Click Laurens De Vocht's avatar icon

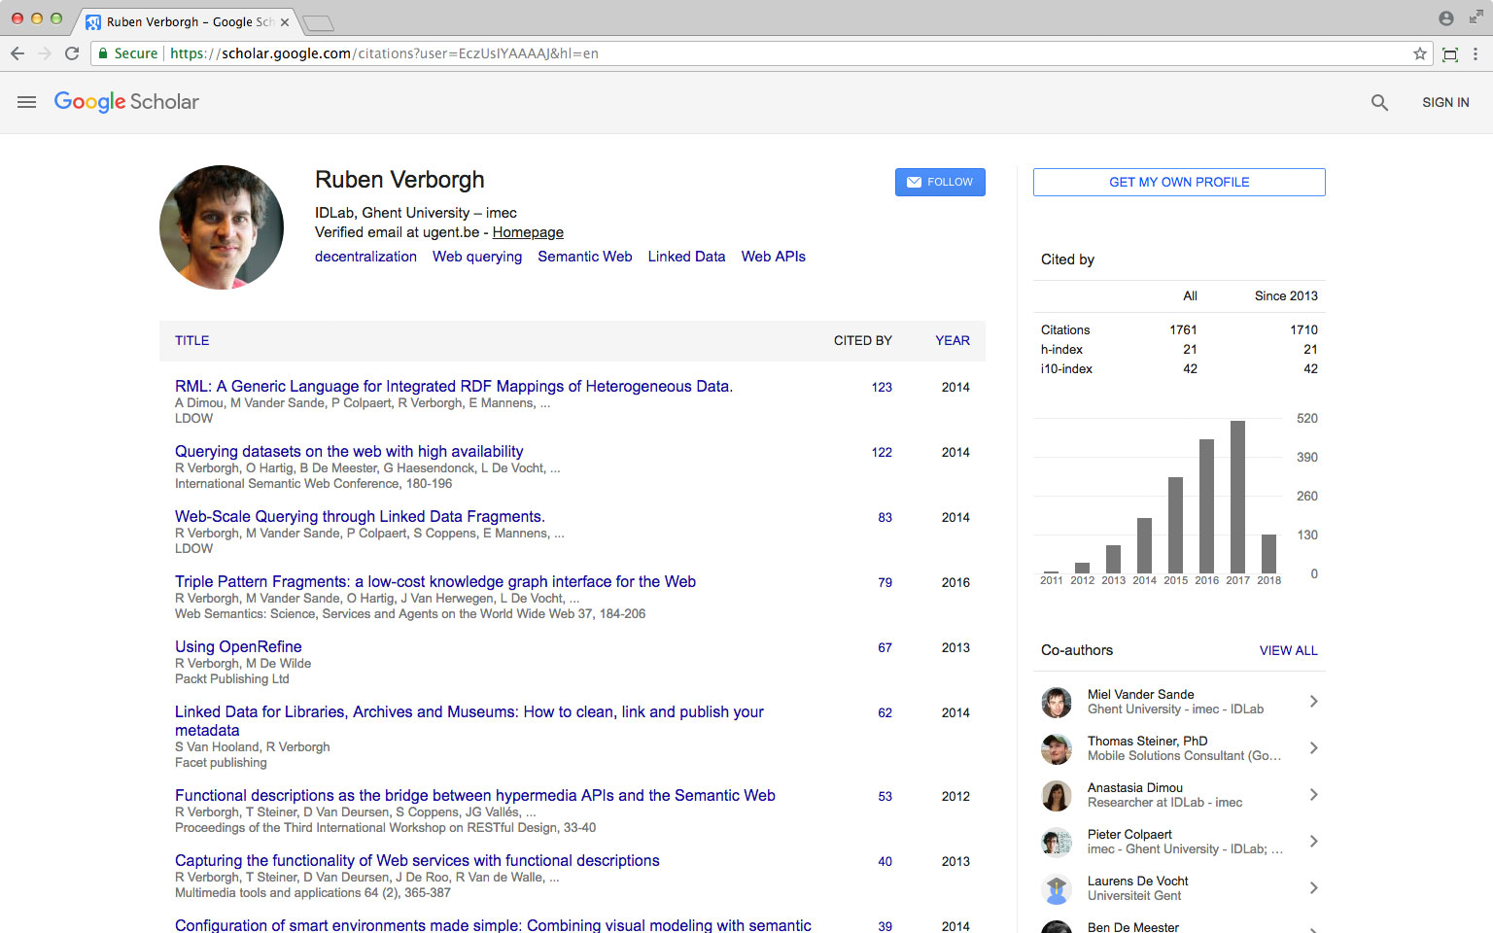[1057, 888]
